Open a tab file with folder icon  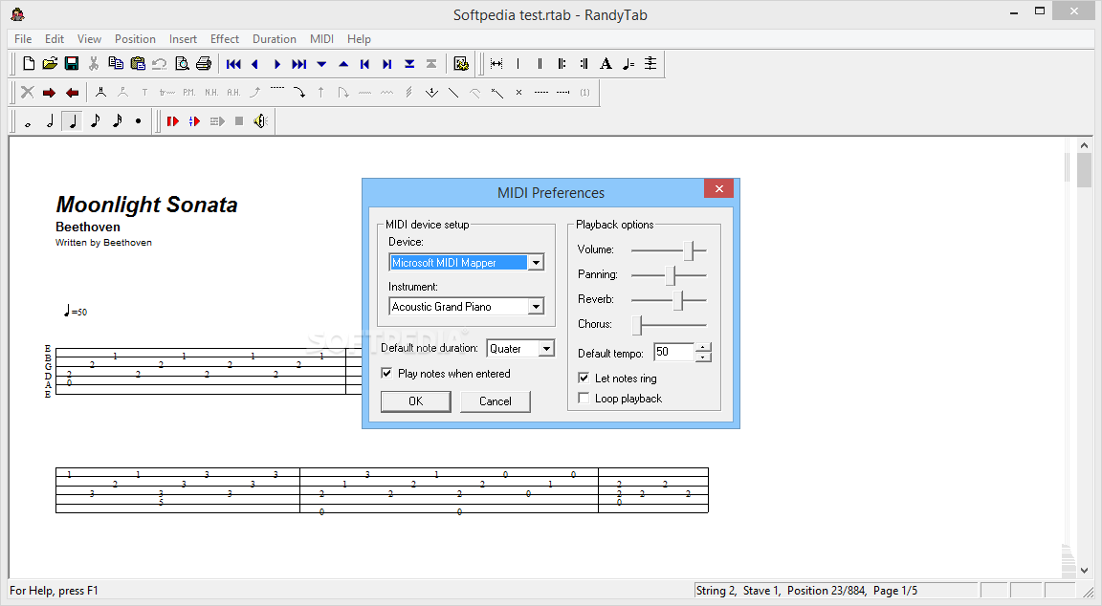point(50,64)
